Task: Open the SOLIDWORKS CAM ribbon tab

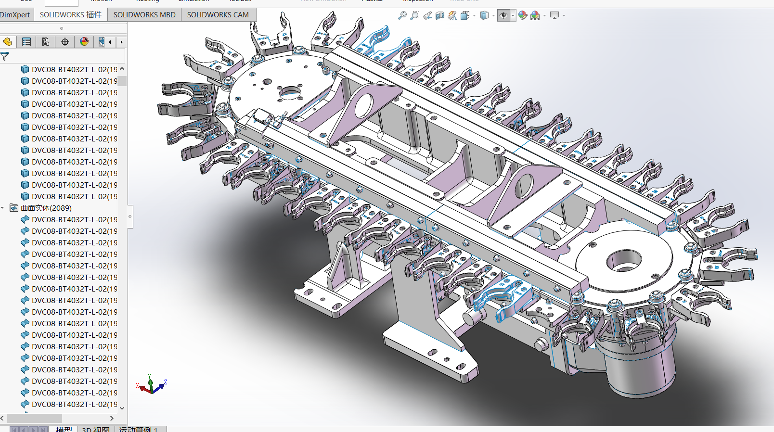Action: click(218, 14)
